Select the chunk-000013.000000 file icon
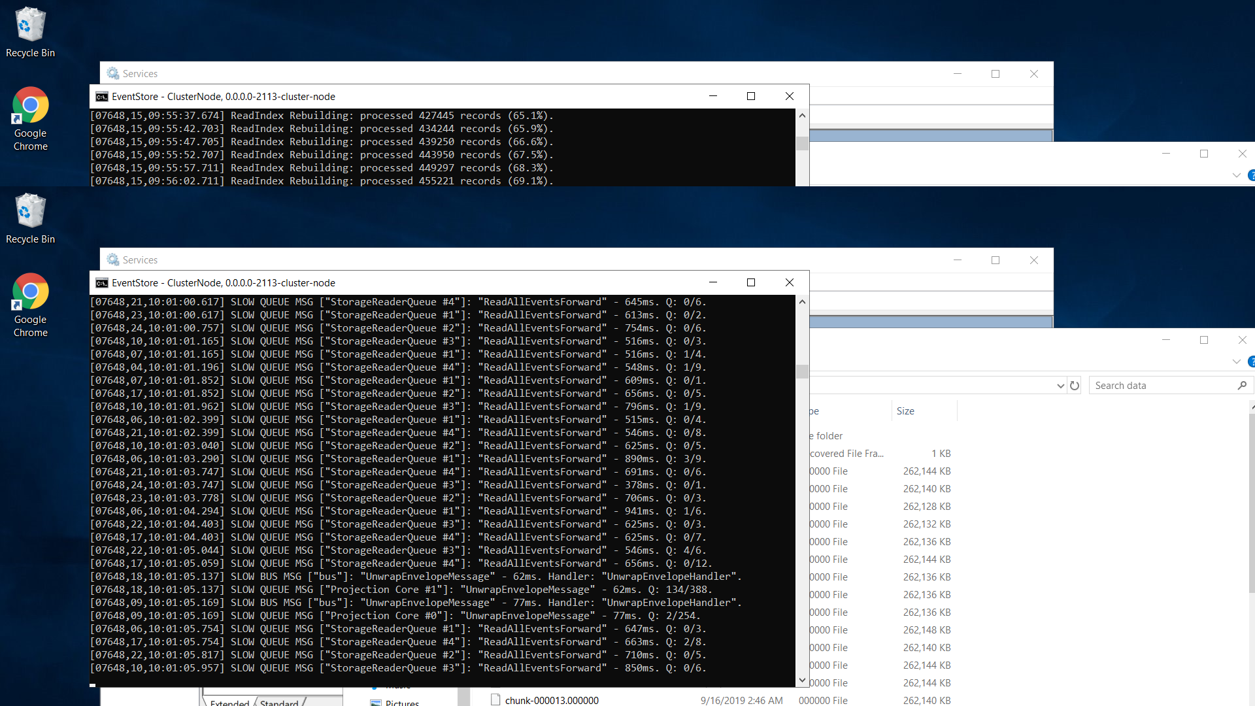 tap(495, 699)
